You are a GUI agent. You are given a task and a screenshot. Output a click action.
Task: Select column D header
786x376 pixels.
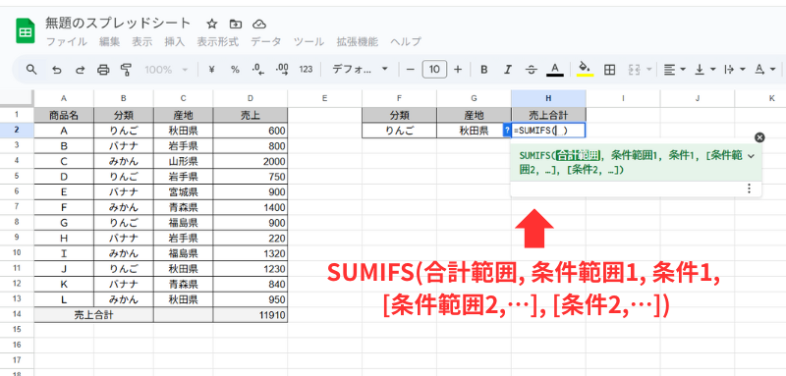pos(251,98)
